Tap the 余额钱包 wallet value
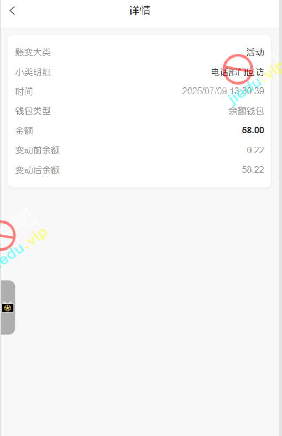The image size is (282, 436). (246, 111)
